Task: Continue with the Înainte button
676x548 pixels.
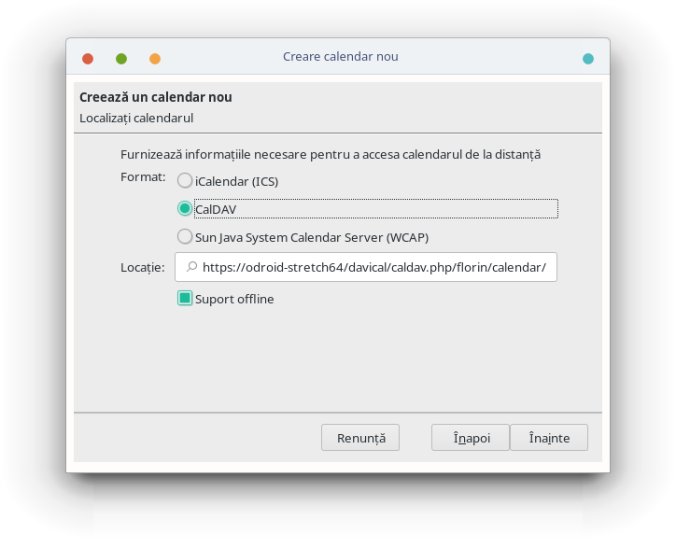Action: pos(549,438)
